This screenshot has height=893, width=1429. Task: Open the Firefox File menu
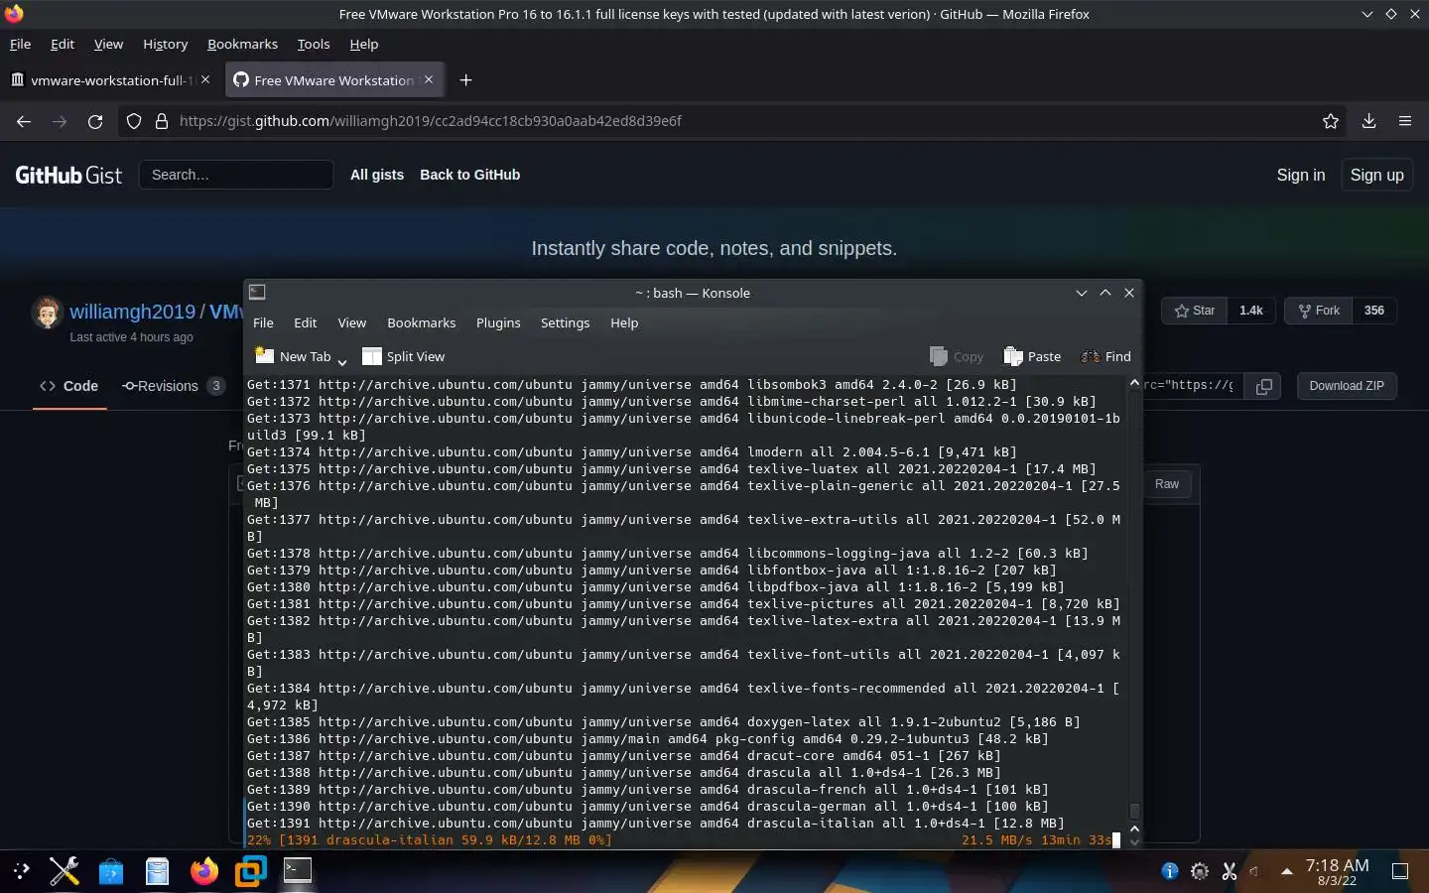[x=20, y=44]
